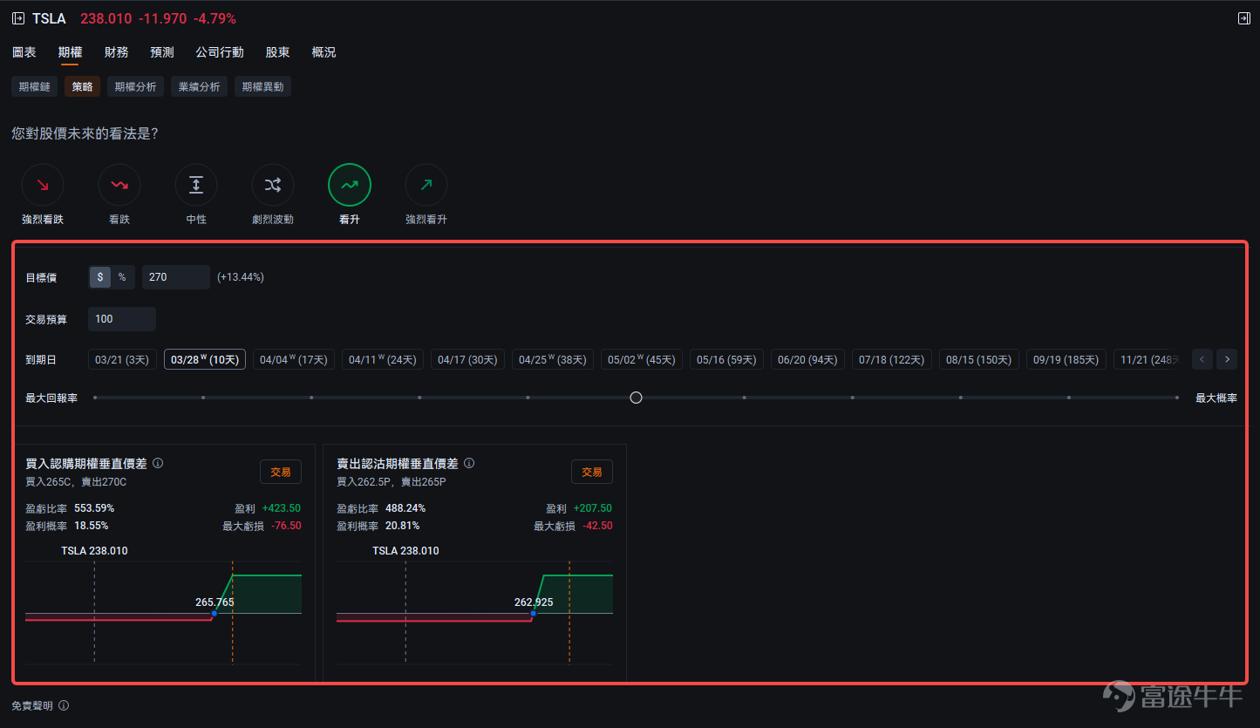Open info icon next to 買入認購期權垂直價差
This screenshot has height=728, width=1260.
158,463
